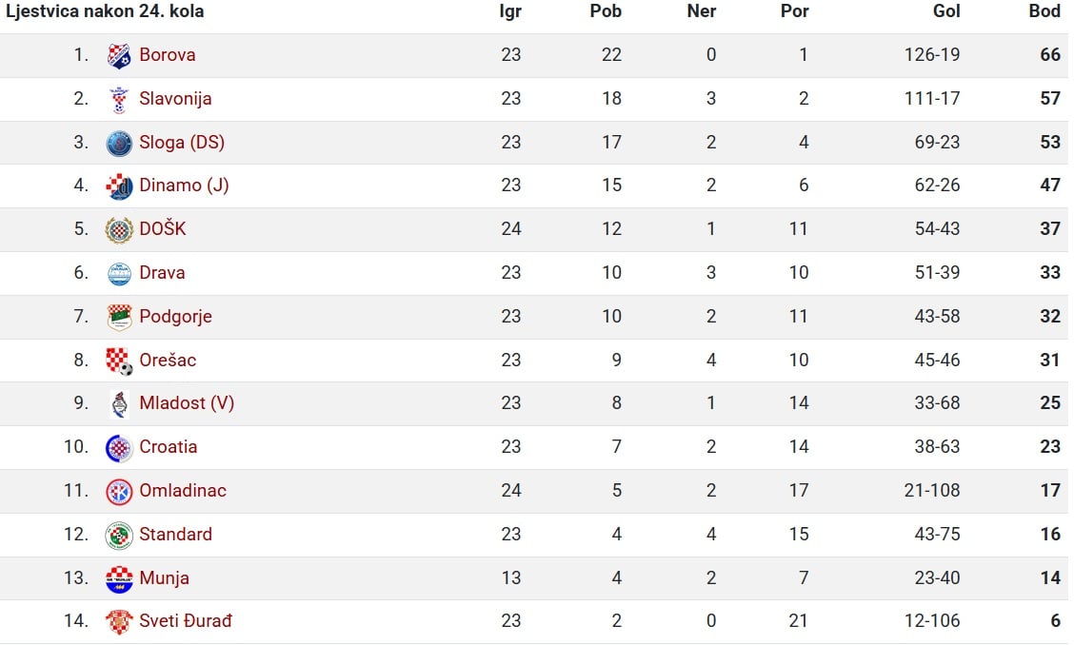
Task: Click the Dinamo (J) club crest
Action: [x=119, y=186]
